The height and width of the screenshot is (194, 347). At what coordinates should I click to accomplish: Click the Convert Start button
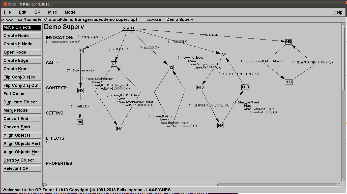click(x=22, y=127)
